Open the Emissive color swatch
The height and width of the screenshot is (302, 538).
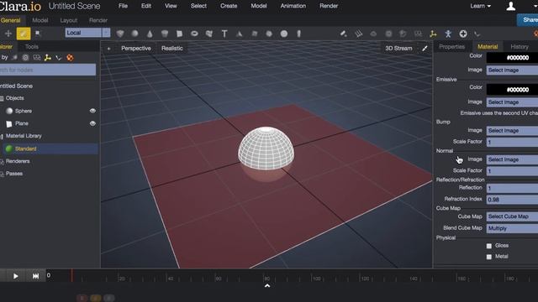coord(512,90)
